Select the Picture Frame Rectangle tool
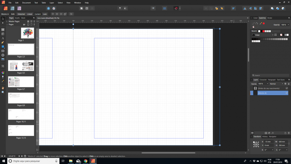291x164 pixels. (3, 51)
